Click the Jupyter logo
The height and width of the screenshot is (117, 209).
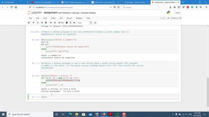[x=35, y=13]
